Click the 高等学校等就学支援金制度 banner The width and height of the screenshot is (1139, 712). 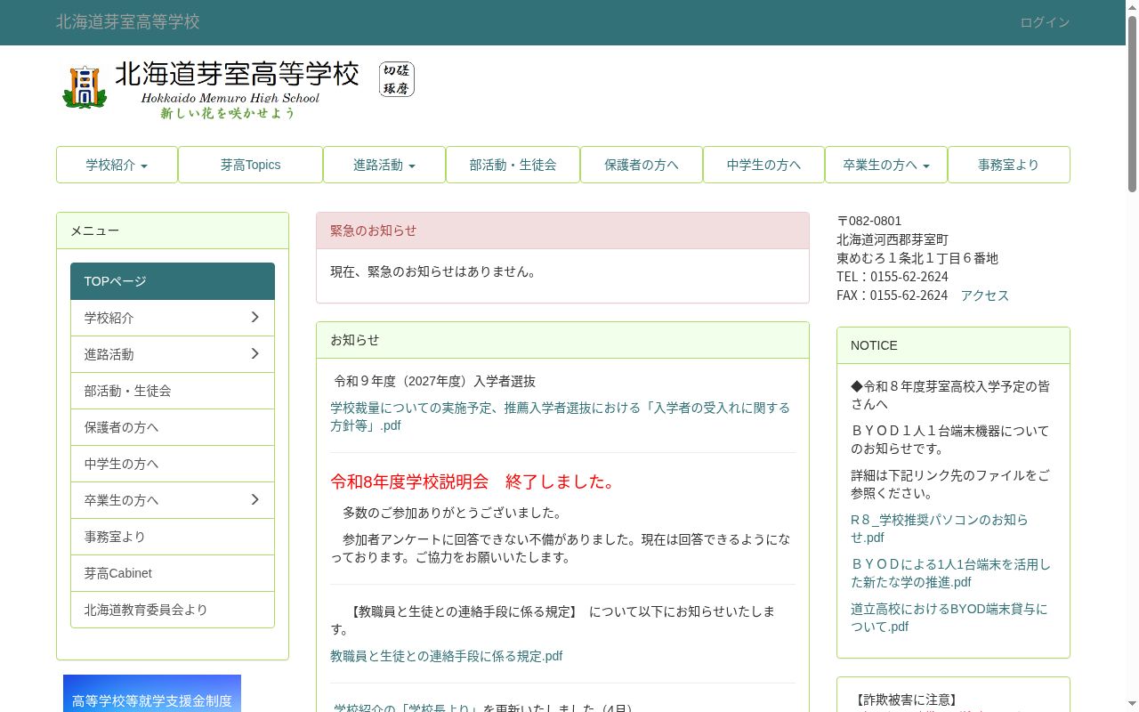point(152,694)
